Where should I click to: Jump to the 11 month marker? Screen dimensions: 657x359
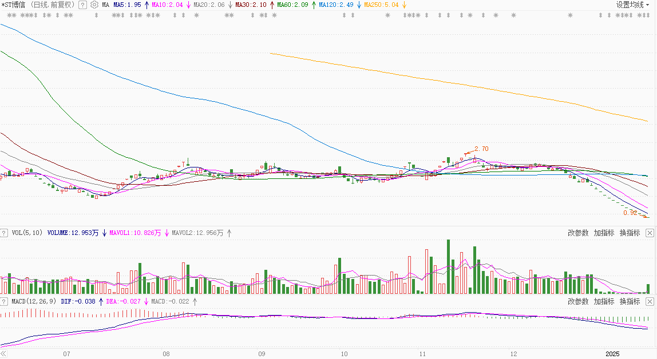point(422,354)
